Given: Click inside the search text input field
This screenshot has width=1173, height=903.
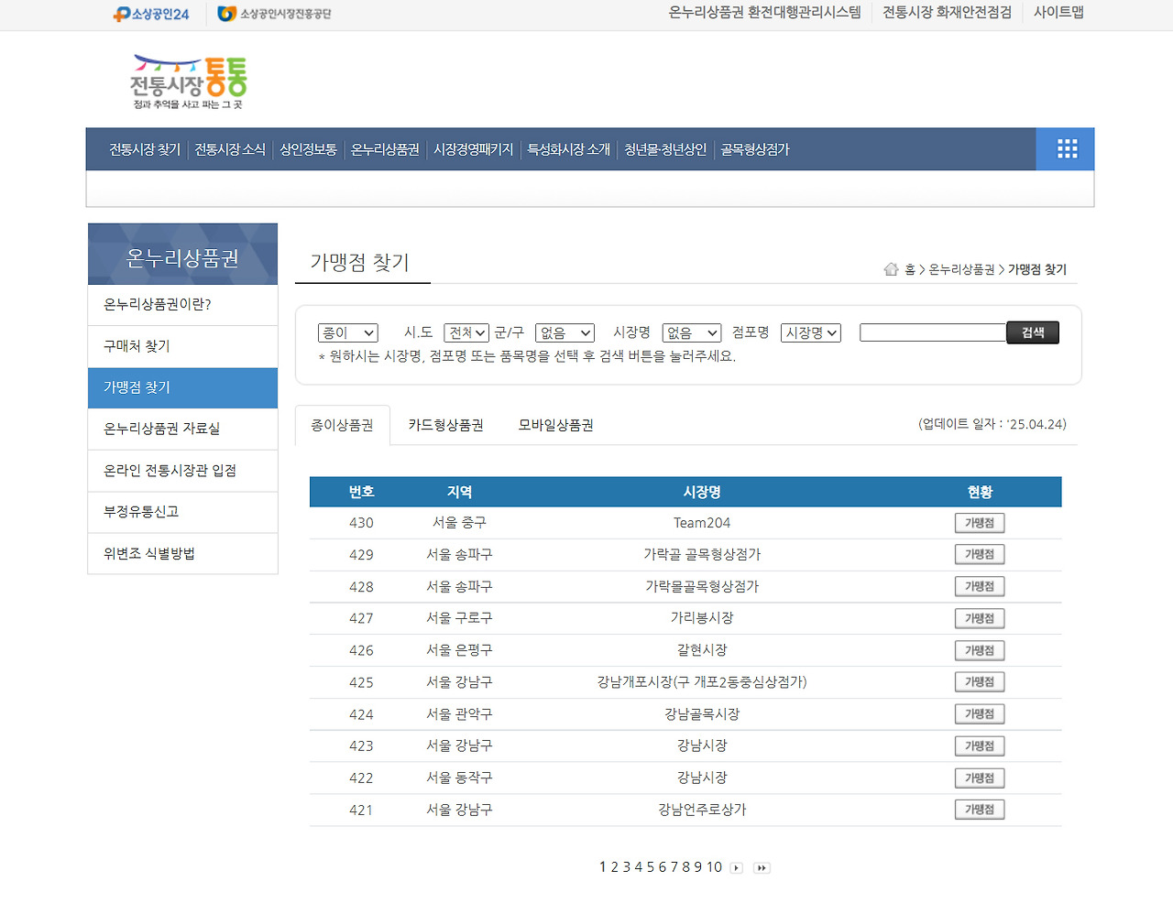Looking at the screenshot, I should click(933, 332).
